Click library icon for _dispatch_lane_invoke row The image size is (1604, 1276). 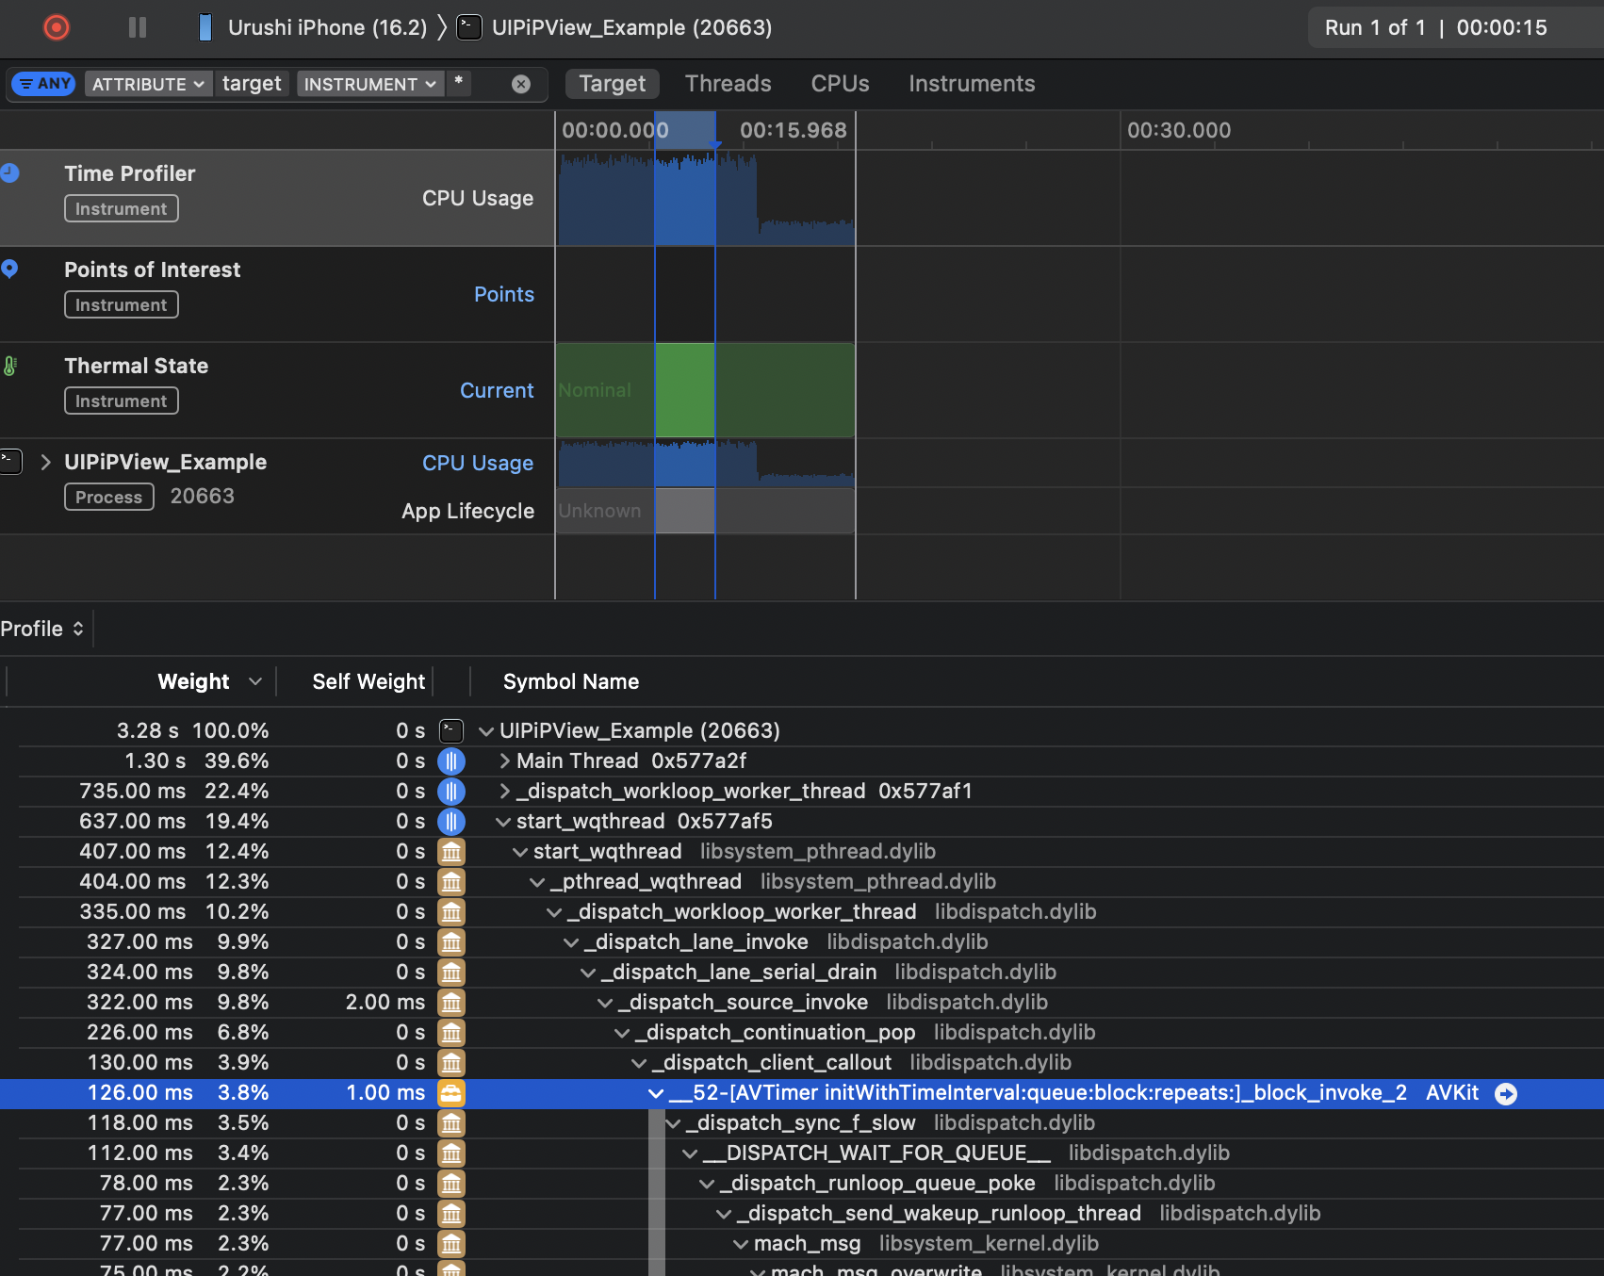click(451, 941)
